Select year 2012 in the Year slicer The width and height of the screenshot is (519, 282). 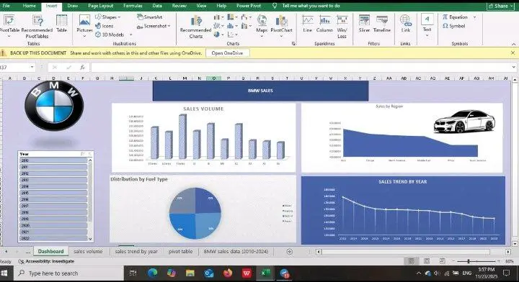(x=53, y=173)
